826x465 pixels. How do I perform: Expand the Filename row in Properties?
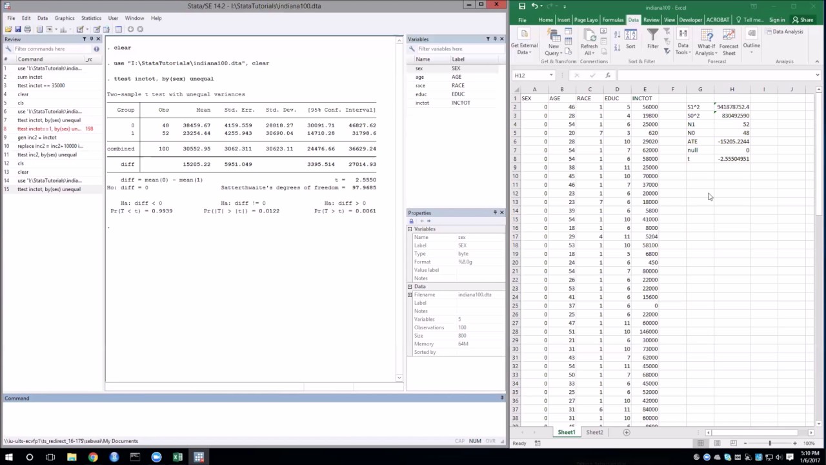point(410,295)
